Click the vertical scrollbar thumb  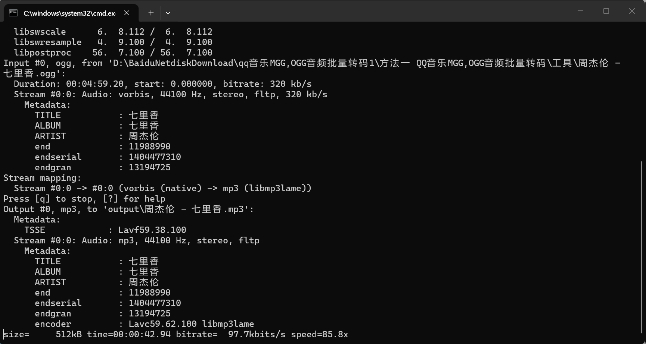coord(642,247)
